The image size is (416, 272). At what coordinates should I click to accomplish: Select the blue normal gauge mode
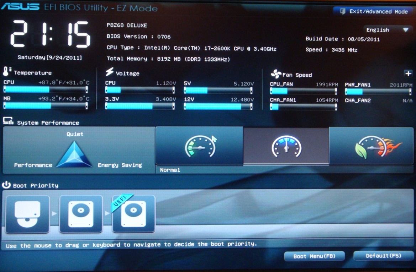[x=286, y=146]
